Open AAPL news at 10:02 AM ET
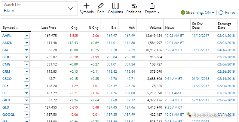Screen dimensions: 239x122 pyautogui.click(x=174, y=36)
